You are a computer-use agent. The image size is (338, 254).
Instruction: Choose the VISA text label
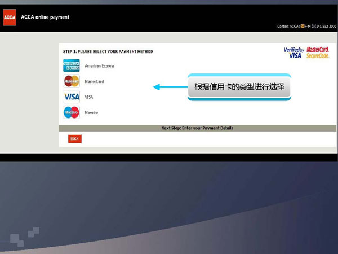point(88,97)
